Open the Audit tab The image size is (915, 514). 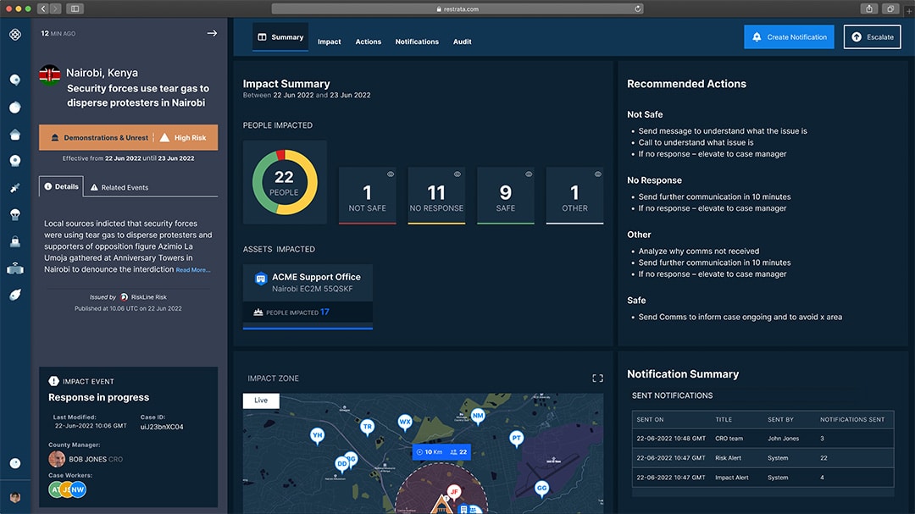pos(463,42)
